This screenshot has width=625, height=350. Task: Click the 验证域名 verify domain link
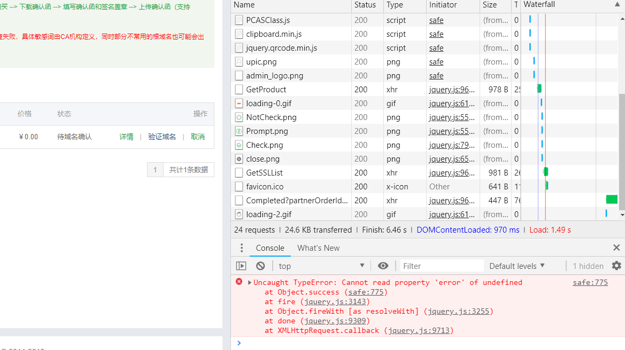[162, 137]
